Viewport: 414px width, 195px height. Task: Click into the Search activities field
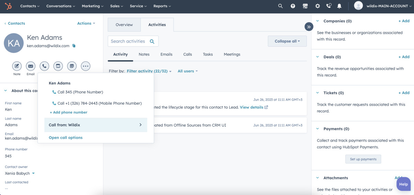pyautogui.click(x=128, y=41)
